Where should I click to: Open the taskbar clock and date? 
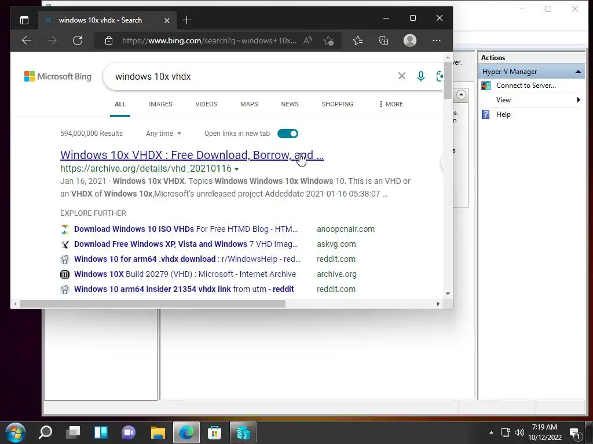tap(544, 432)
